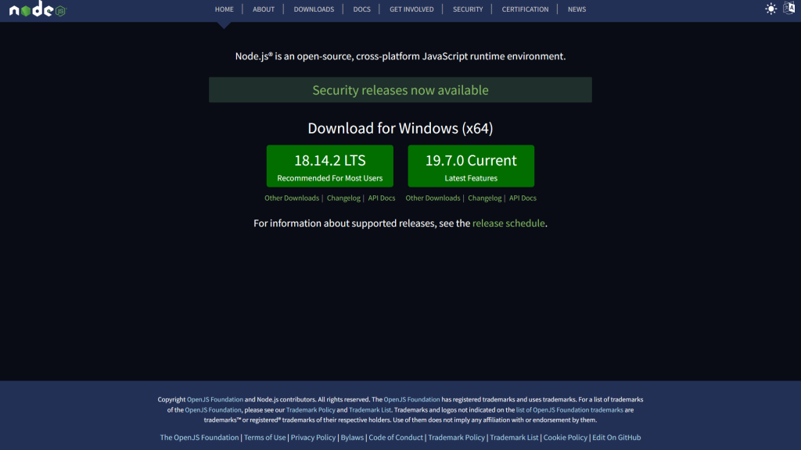Viewport: 801px width, 450px height.
Task: Follow the release schedule link
Action: [508, 223]
